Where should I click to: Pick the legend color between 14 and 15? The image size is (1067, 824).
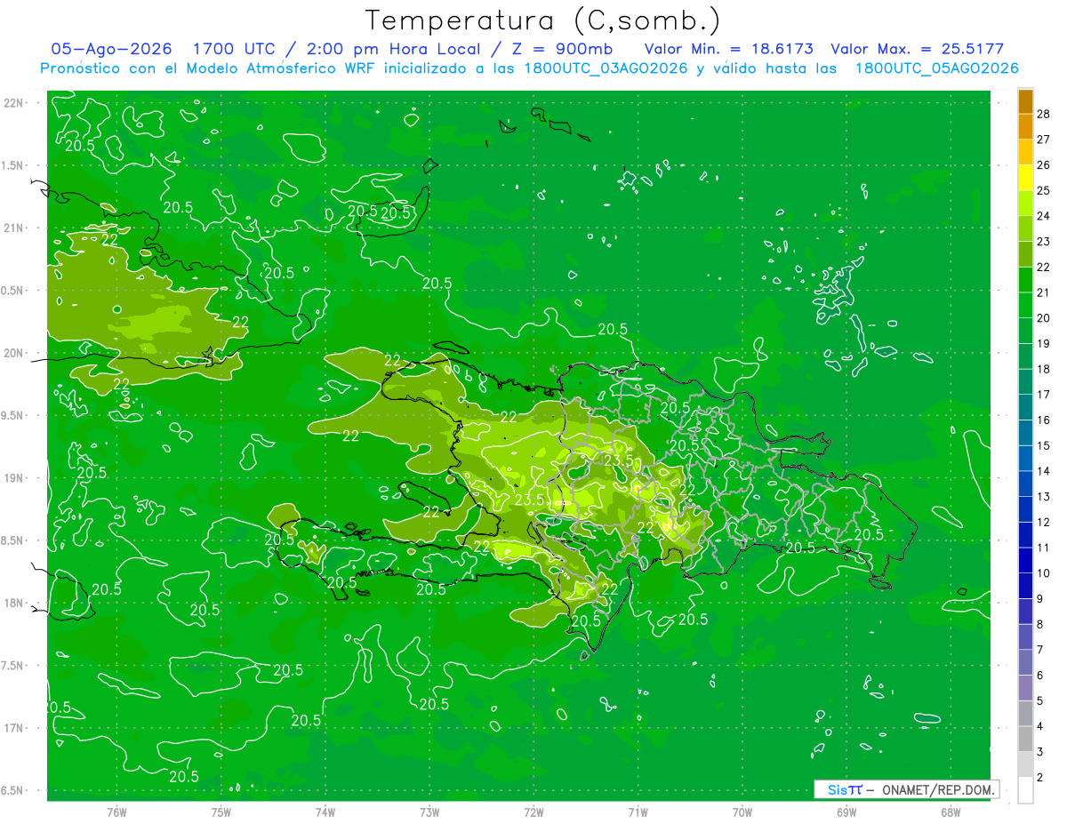1025,459
